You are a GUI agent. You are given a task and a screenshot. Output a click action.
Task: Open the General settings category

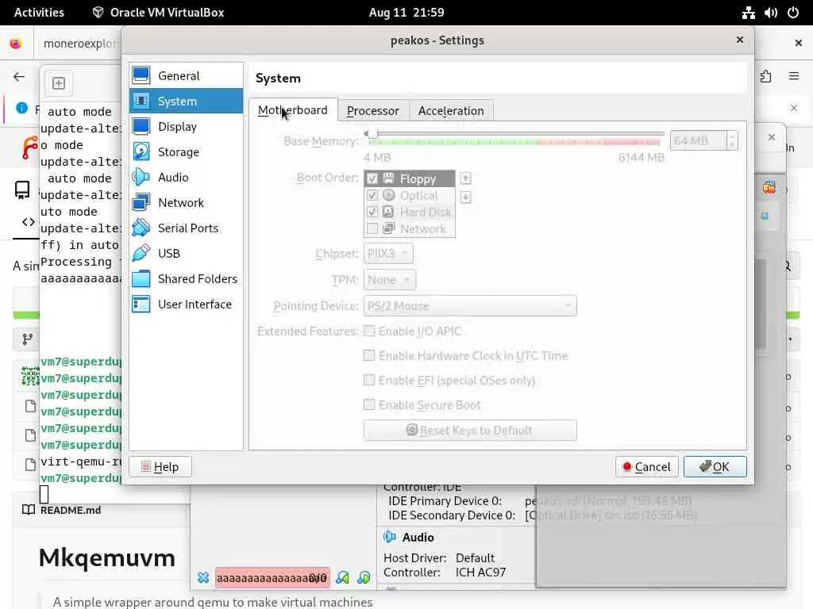[x=186, y=75]
